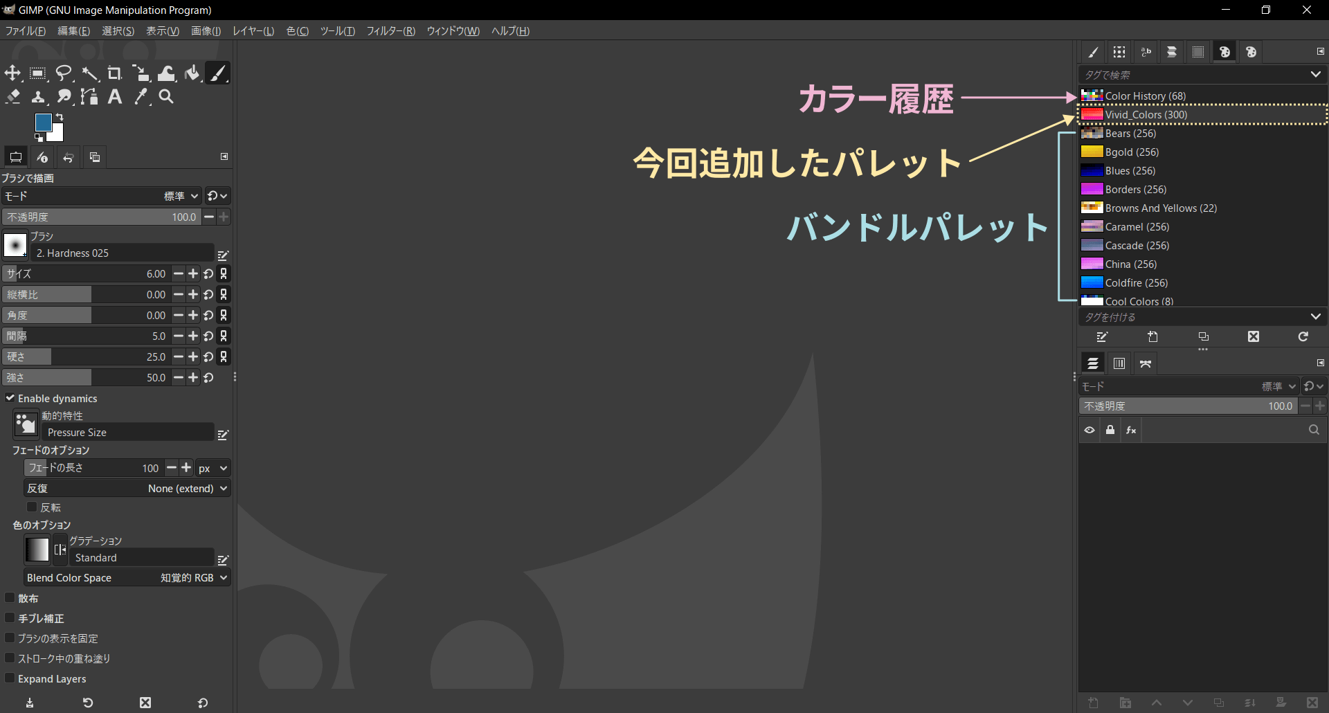Select the Eraser tool
Screen dimensions: 1329x713
[x=12, y=97]
